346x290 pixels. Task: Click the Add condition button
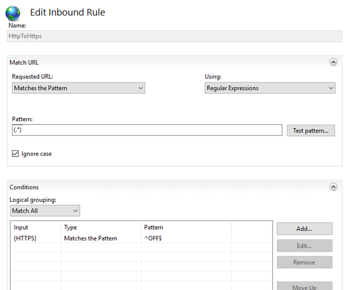coord(304,229)
